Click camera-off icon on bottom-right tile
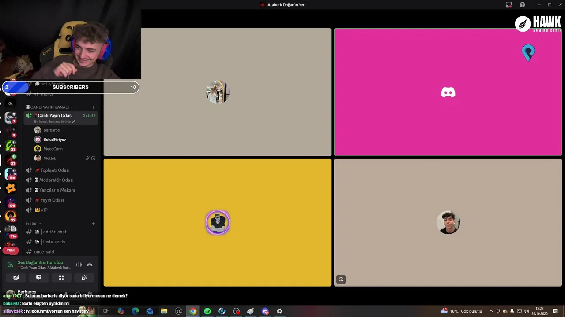565x317 pixels. (x=341, y=279)
